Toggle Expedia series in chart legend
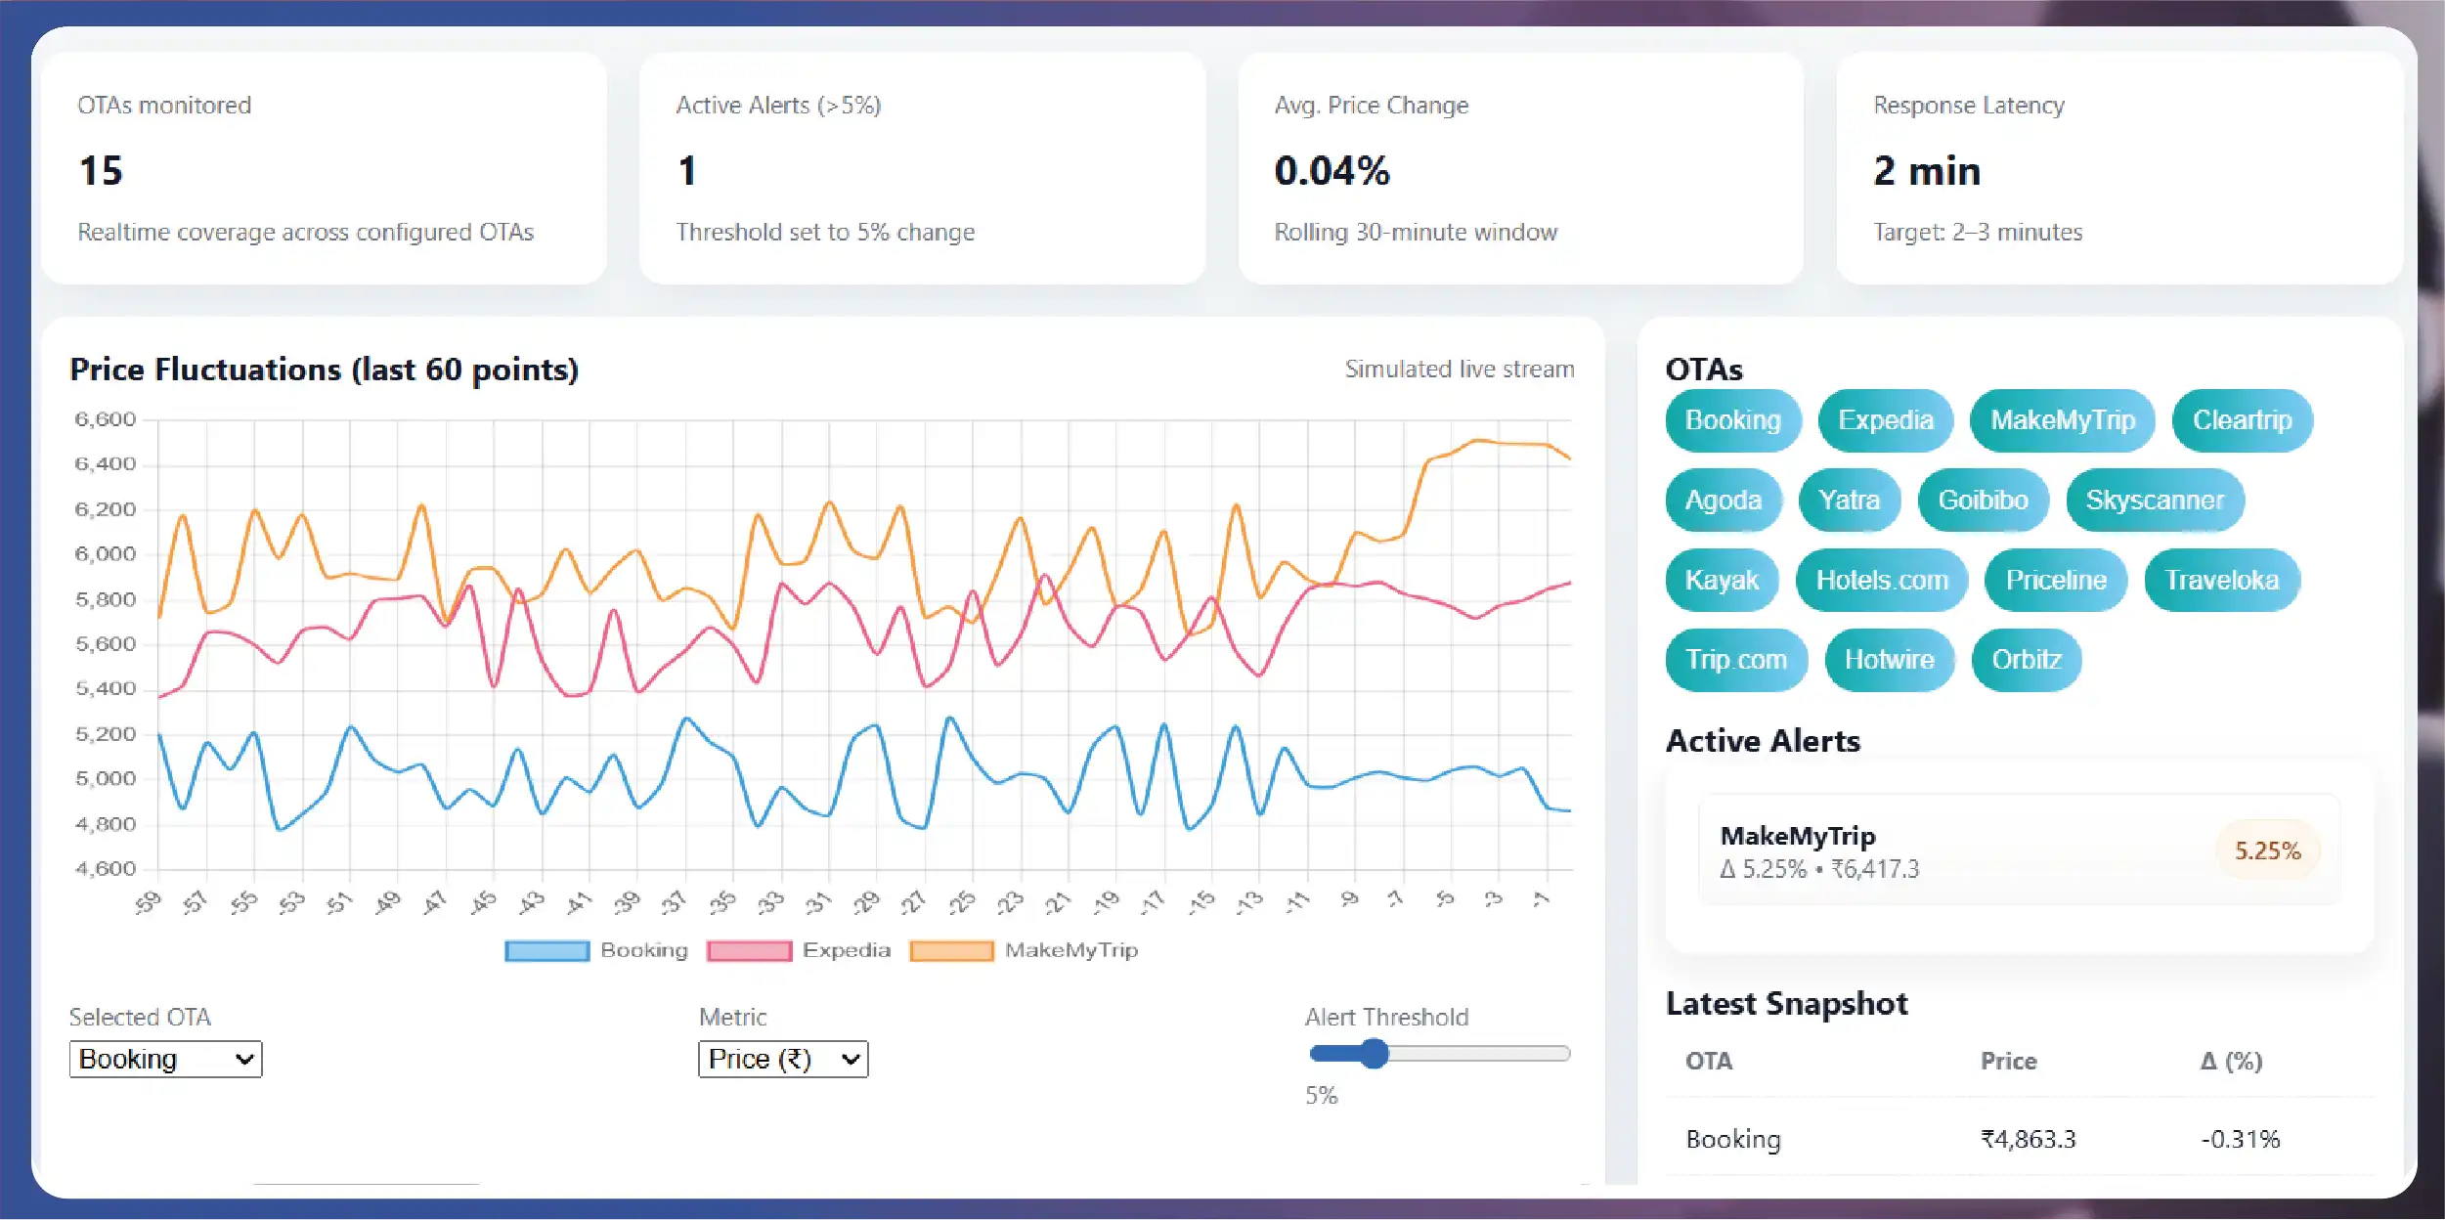The width and height of the screenshot is (2445, 1220). click(798, 950)
